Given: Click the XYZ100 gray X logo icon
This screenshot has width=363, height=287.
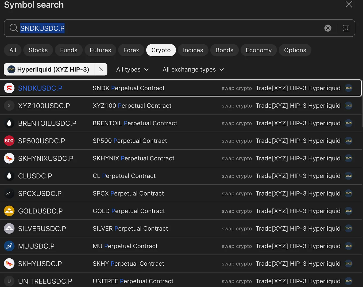Looking at the screenshot, I should [x=9, y=106].
